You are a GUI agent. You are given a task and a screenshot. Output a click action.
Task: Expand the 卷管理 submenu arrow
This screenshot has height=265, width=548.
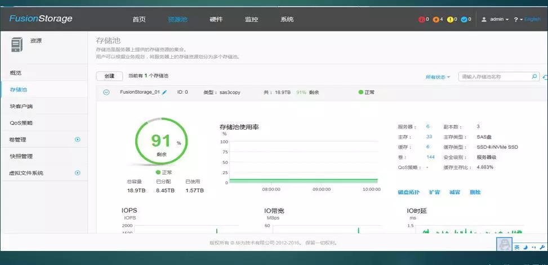click(x=78, y=140)
